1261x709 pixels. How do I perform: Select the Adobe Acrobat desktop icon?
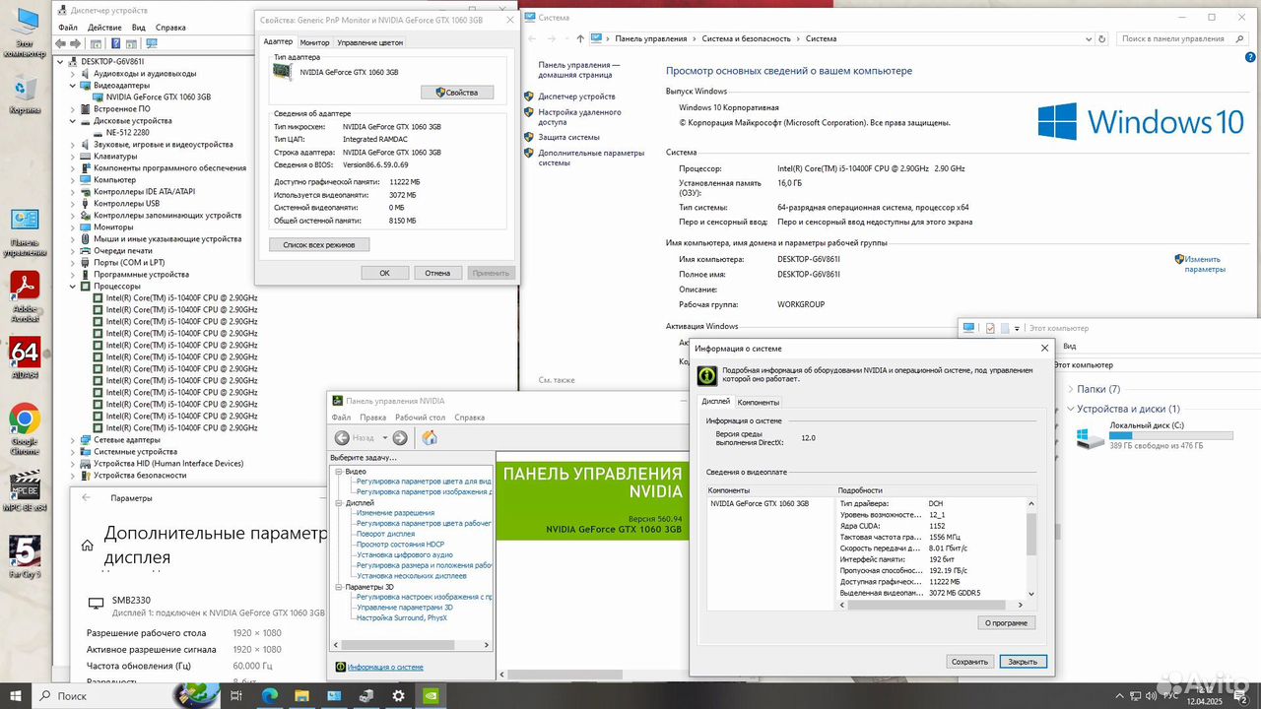click(x=25, y=296)
